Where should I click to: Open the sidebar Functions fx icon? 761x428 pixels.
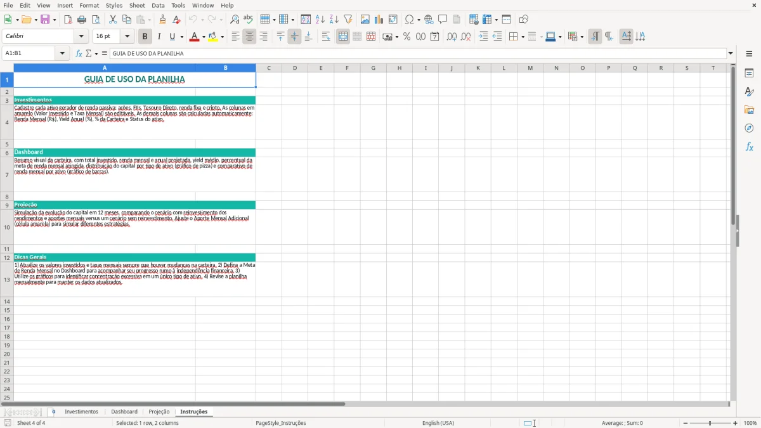[x=749, y=146]
